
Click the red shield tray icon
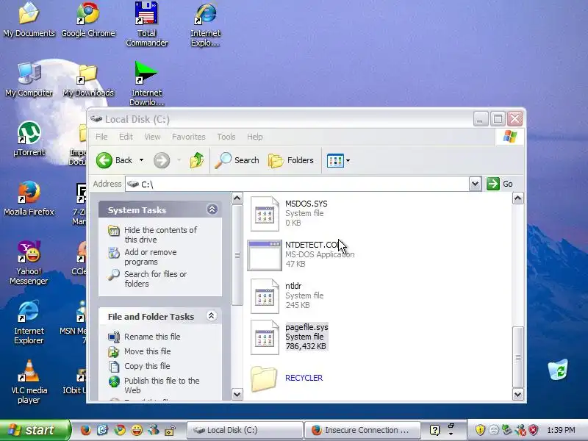[x=534, y=430]
